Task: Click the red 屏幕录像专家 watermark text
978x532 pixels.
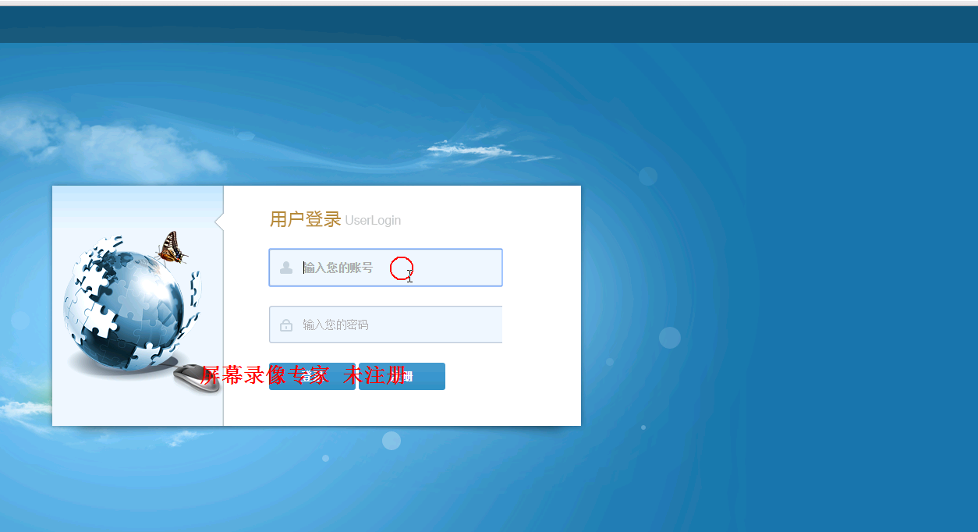Action: tap(264, 375)
